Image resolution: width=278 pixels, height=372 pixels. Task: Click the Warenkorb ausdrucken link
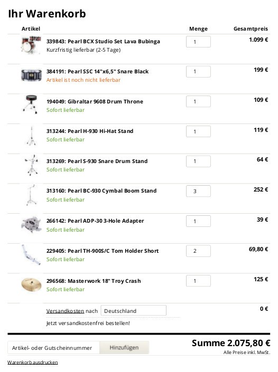click(33, 363)
